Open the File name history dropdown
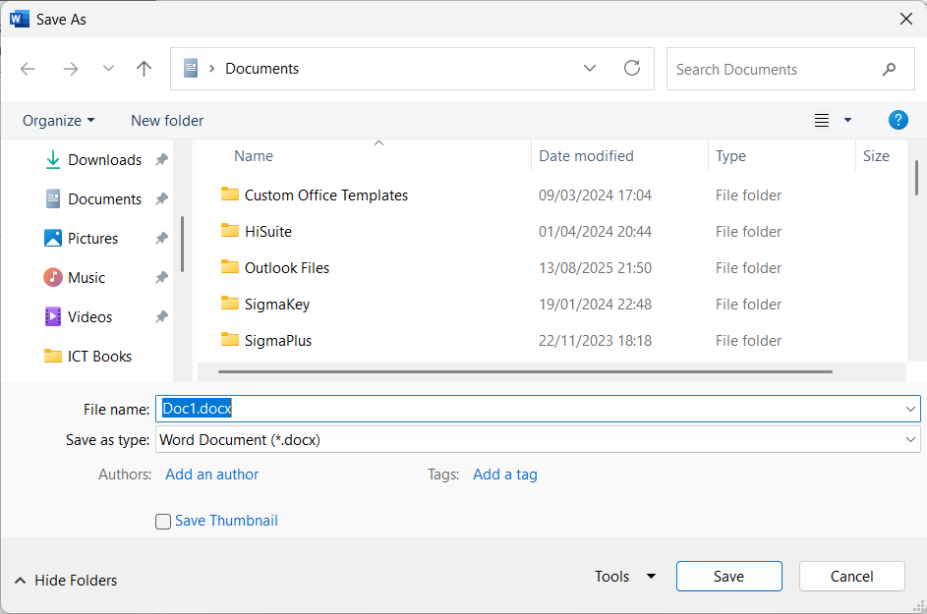 910,409
